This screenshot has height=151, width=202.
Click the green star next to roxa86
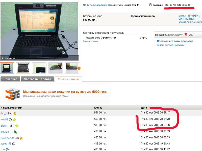14,120
